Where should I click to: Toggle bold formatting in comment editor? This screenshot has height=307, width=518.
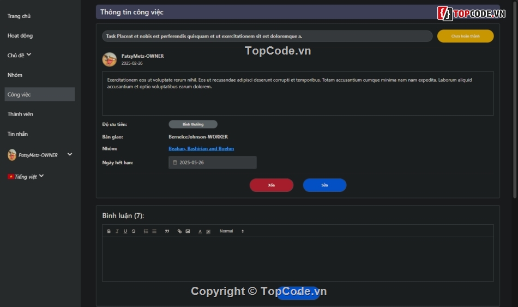pos(109,231)
